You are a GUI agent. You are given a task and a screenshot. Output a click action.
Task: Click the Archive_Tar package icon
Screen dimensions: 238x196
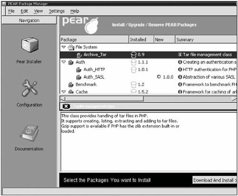[x=79, y=55]
